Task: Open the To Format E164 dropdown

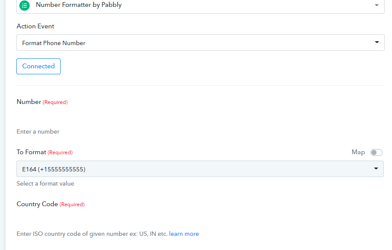Action: [200, 169]
